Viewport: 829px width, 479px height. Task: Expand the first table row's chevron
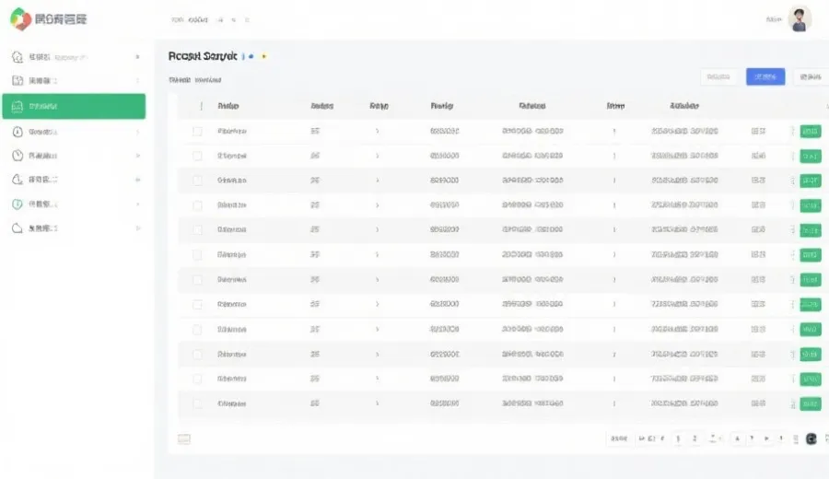(378, 132)
